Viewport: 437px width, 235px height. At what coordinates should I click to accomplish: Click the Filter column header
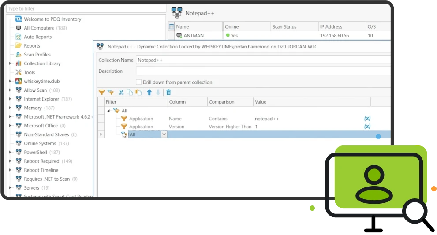coord(136,102)
